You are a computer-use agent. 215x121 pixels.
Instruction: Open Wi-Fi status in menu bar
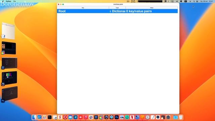pyautogui.click(x=190, y=1)
